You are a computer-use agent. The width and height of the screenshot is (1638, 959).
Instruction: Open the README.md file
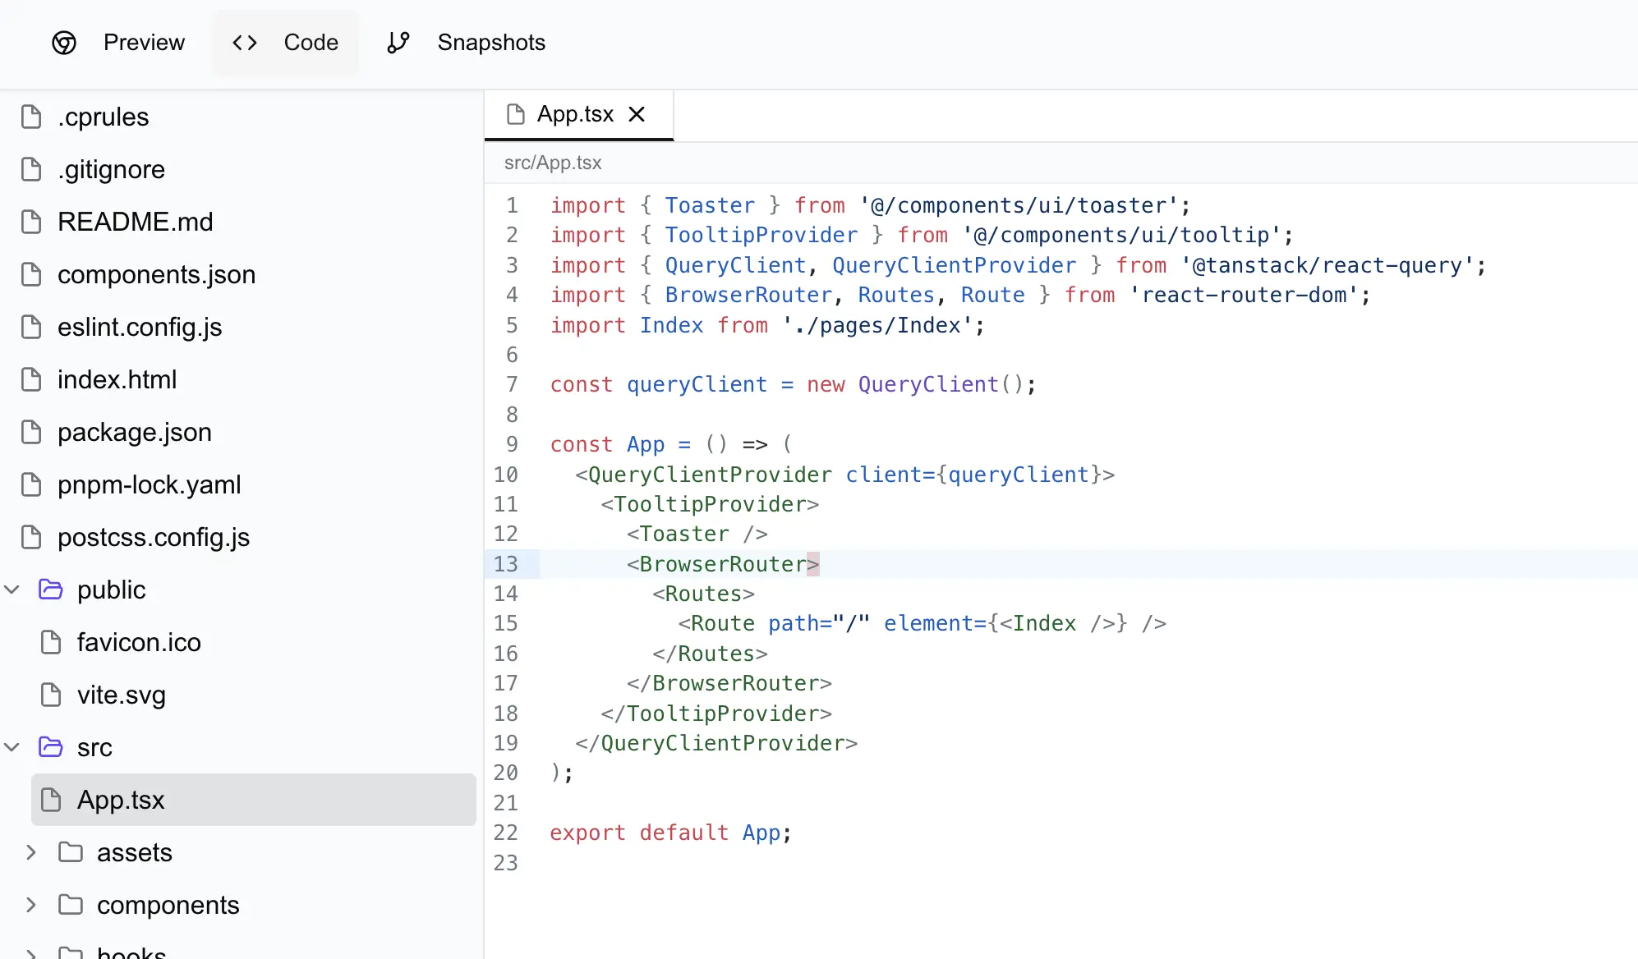pyautogui.click(x=136, y=222)
